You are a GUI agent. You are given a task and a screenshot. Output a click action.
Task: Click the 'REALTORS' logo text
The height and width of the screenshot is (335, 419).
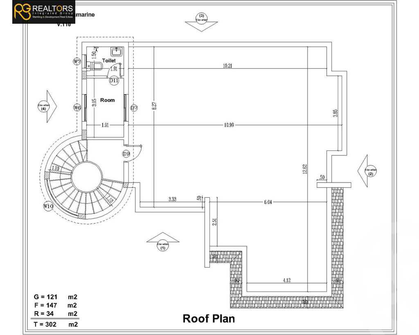52,9
